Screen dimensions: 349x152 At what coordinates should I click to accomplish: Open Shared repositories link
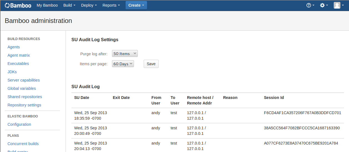[25, 97]
